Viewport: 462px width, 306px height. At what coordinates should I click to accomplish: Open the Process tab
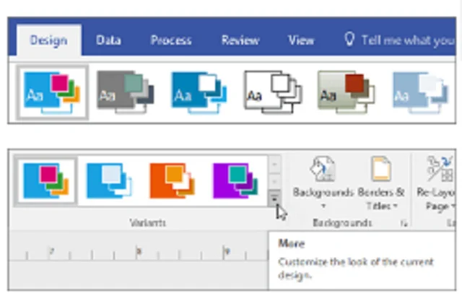(x=171, y=40)
